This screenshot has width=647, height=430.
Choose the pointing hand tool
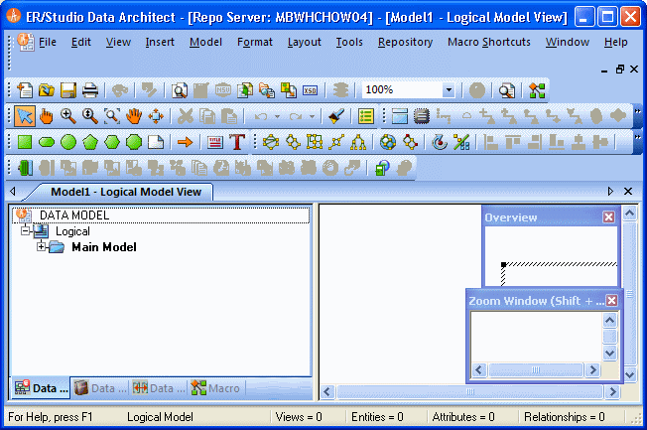tap(47, 116)
